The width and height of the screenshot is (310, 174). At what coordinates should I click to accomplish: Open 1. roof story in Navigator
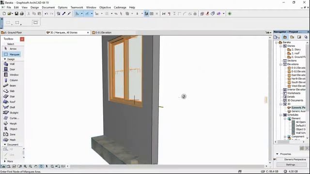click(295, 53)
